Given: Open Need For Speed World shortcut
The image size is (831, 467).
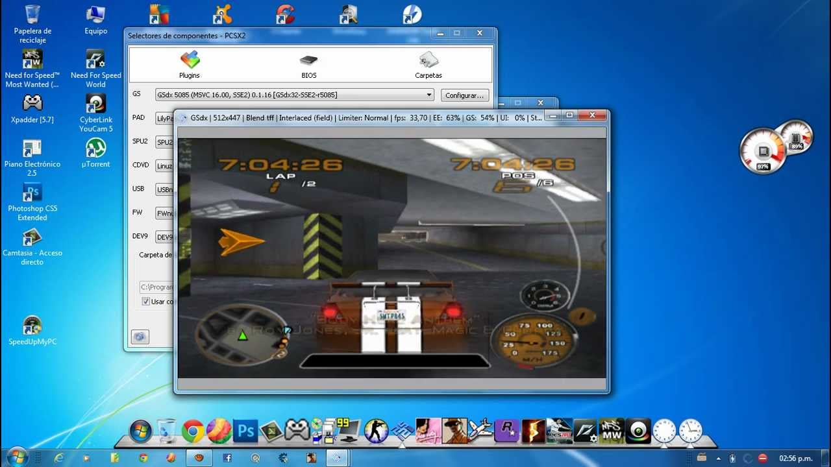Looking at the screenshot, I should pyautogui.click(x=95, y=68).
